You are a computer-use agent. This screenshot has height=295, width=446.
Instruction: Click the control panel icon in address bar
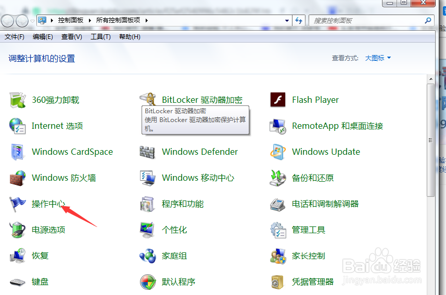[x=42, y=20]
